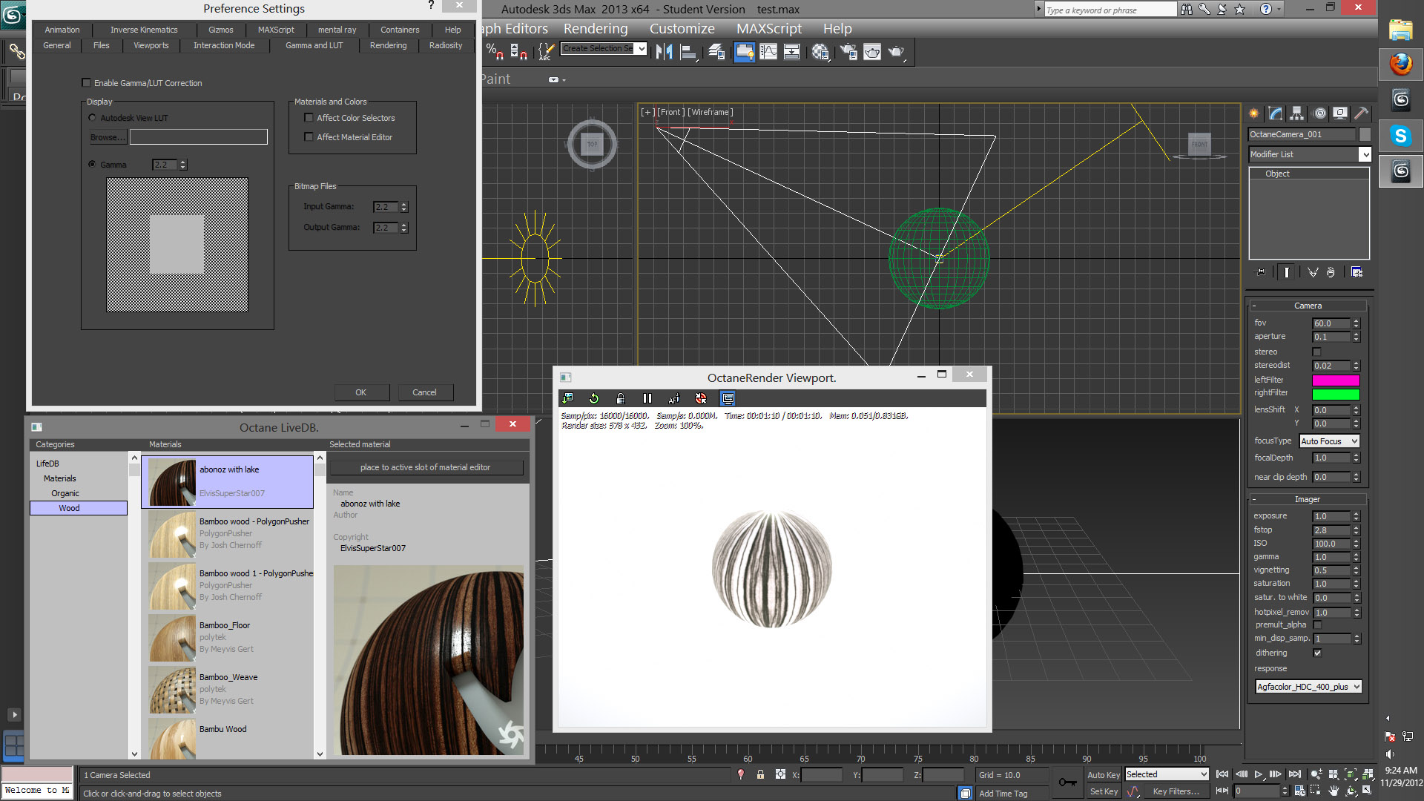Enable Gamma/LUT Correction checkbox
Screen dimensions: 1424x801
click(86, 83)
